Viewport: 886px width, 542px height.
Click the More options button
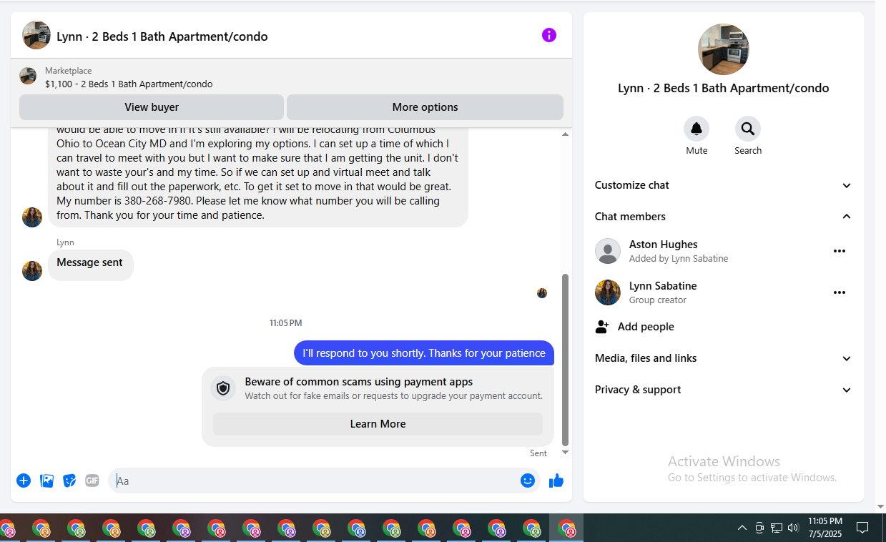tap(425, 107)
